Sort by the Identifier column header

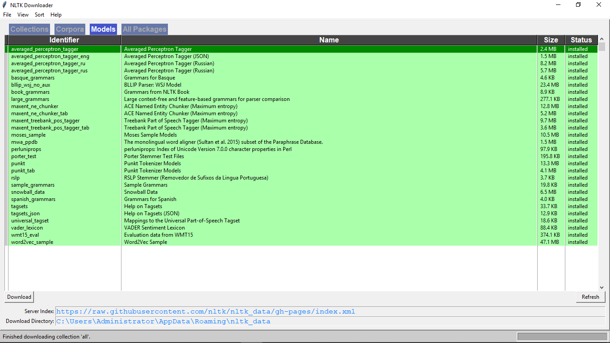(64, 40)
